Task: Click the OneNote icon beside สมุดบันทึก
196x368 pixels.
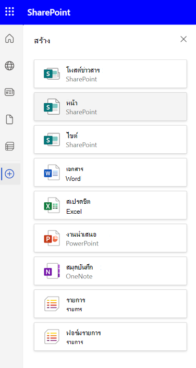Action: tap(52, 271)
